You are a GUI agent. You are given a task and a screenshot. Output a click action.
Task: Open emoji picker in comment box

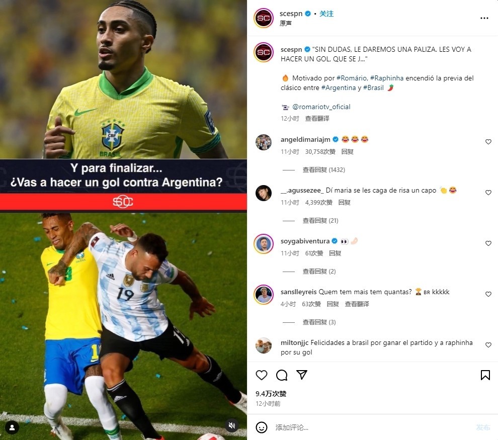pyautogui.click(x=262, y=427)
